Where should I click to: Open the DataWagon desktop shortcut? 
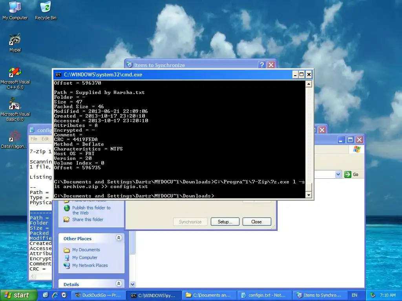pos(14,140)
